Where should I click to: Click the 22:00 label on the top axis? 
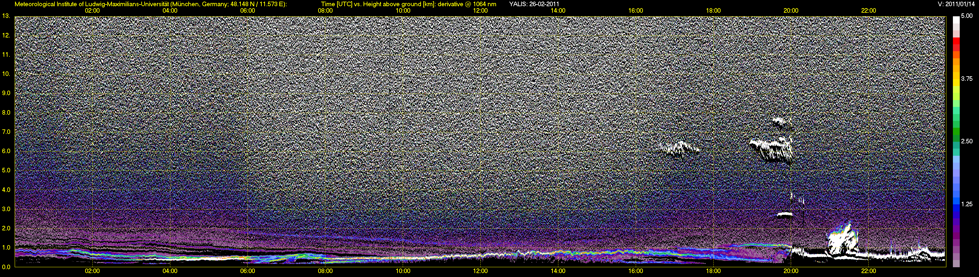coord(869,11)
